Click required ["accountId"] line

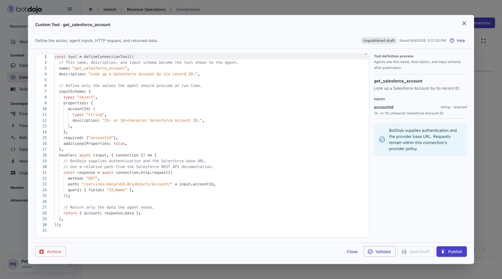91,138
